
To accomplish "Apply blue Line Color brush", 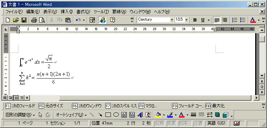I will (170, 115).
